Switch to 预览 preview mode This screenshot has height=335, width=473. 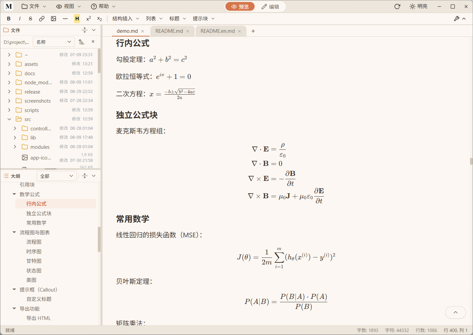240,7
